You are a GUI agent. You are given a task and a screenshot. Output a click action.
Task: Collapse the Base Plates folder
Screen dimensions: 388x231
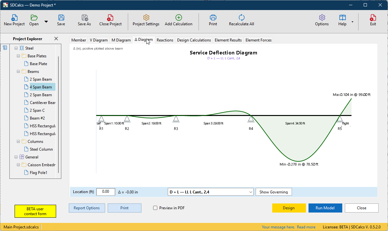point(18,56)
